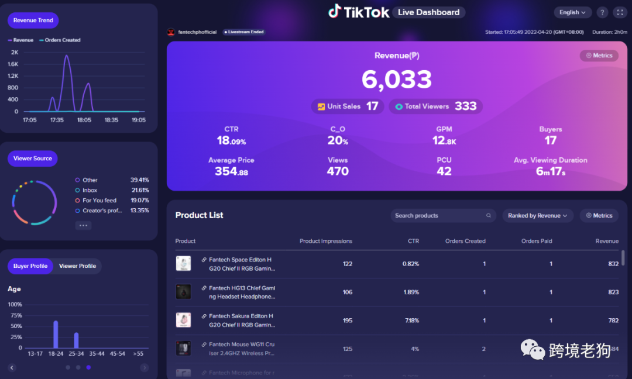Image resolution: width=632 pixels, height=379 pixels.
Task: Click link icon of Fantech HG13 Chief headset
Action: [x=204, y=288]
